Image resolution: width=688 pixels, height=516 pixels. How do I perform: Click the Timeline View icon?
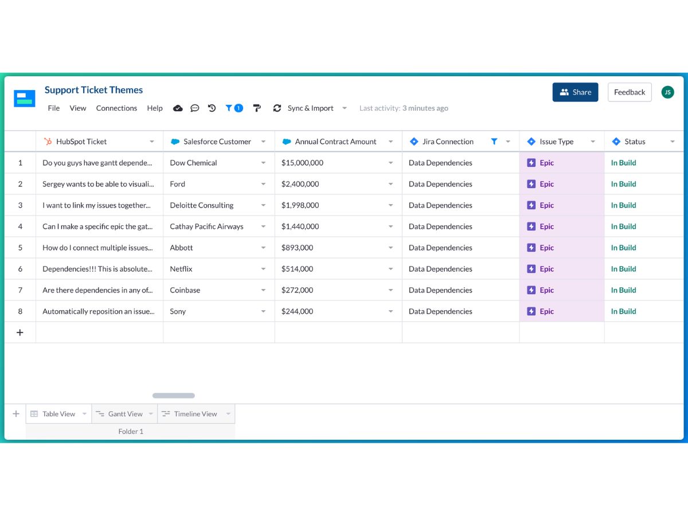[166, 414]
